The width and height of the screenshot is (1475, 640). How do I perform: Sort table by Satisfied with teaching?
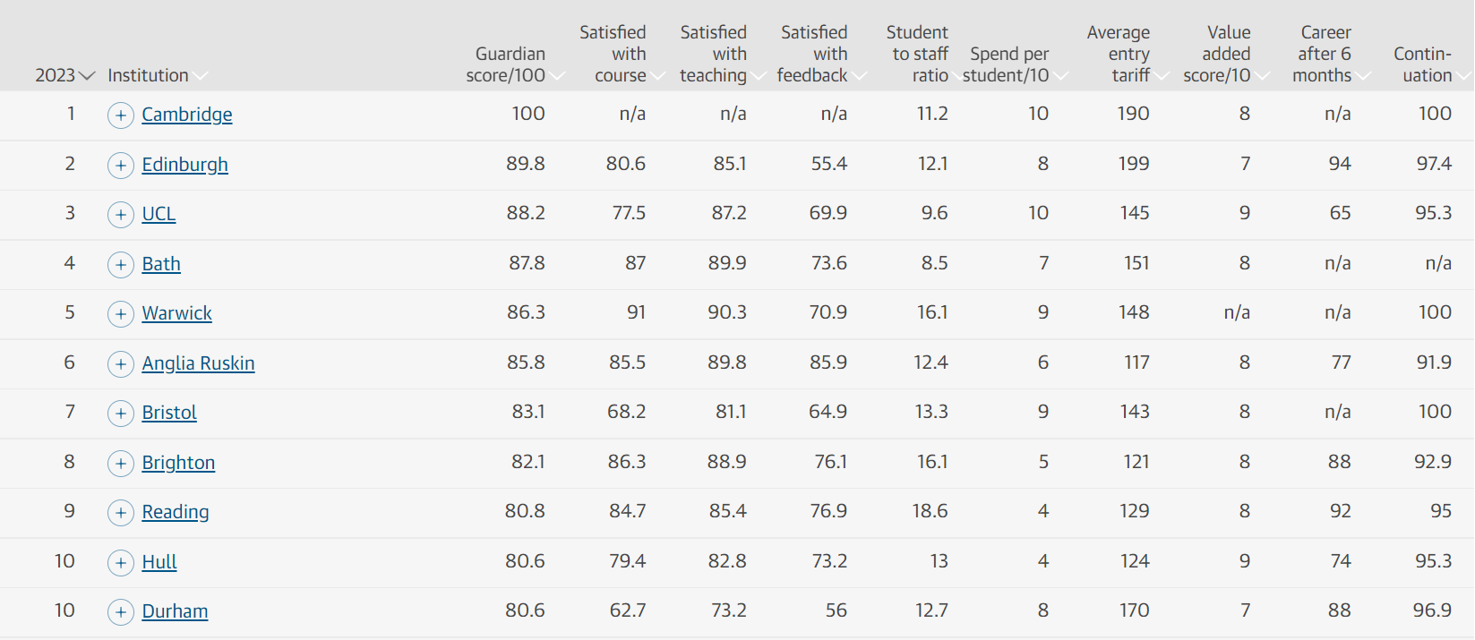tap(722, 54)
